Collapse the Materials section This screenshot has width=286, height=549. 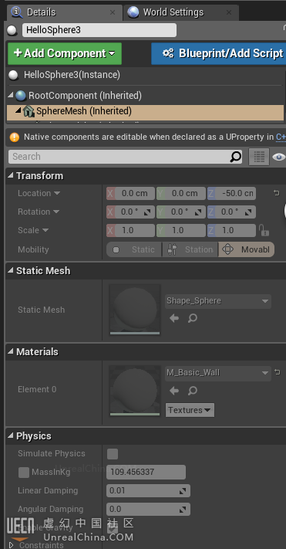11,351
